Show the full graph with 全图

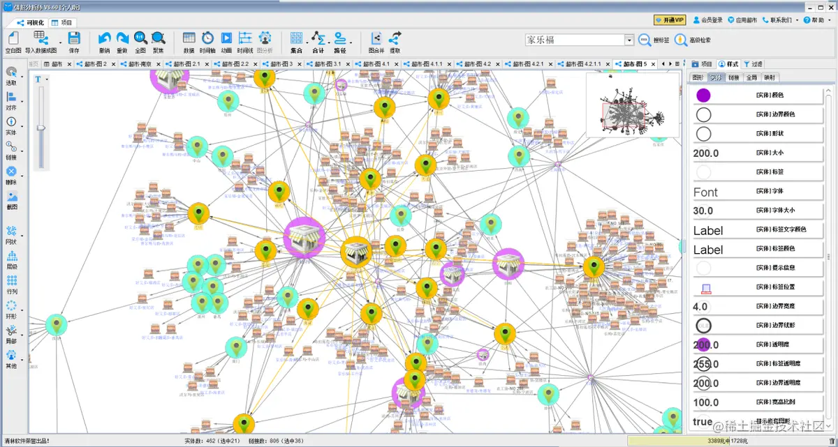click(140, 42)
